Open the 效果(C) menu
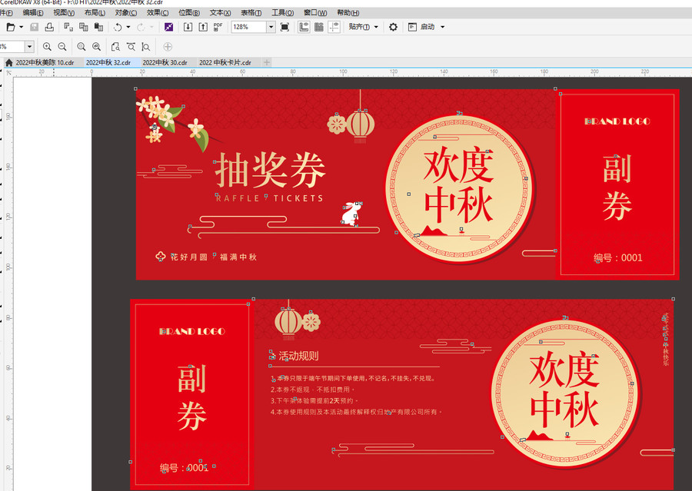Image resolution: width=692 pixels, height=491 pixels. coord(158,13)
